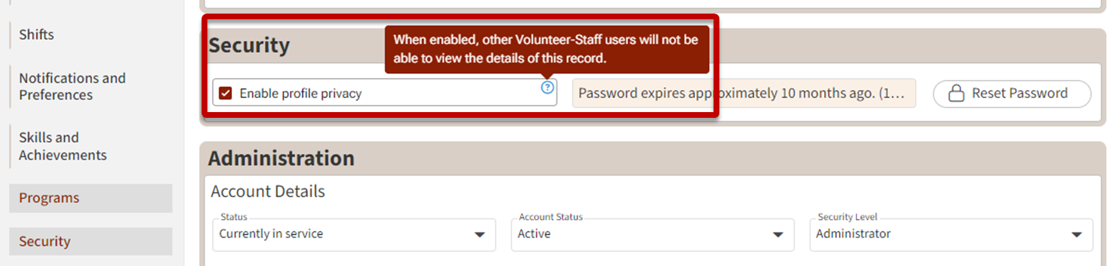Open the Shifts sidebar item

pos(37,35)
